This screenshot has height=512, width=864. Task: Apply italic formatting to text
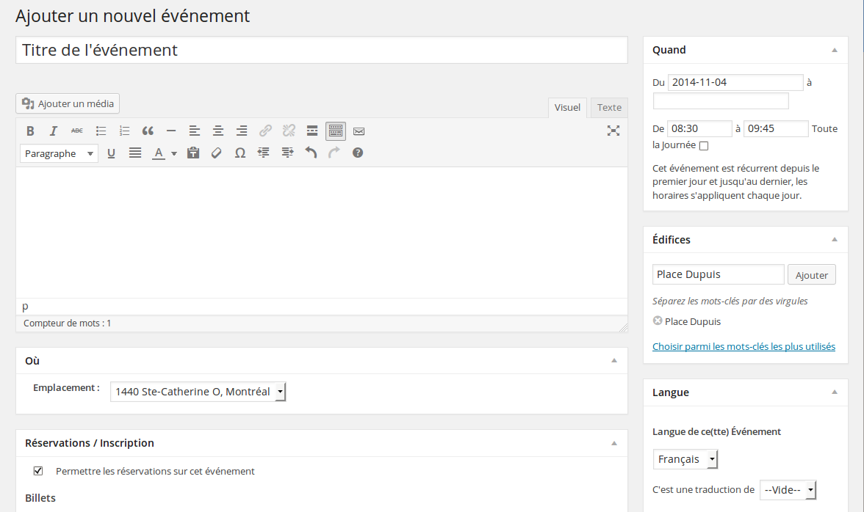(x=54, y=131)
